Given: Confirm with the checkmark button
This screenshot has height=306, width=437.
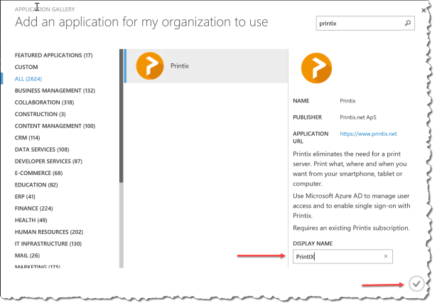Looking at the screenshot, I should 416,285.
